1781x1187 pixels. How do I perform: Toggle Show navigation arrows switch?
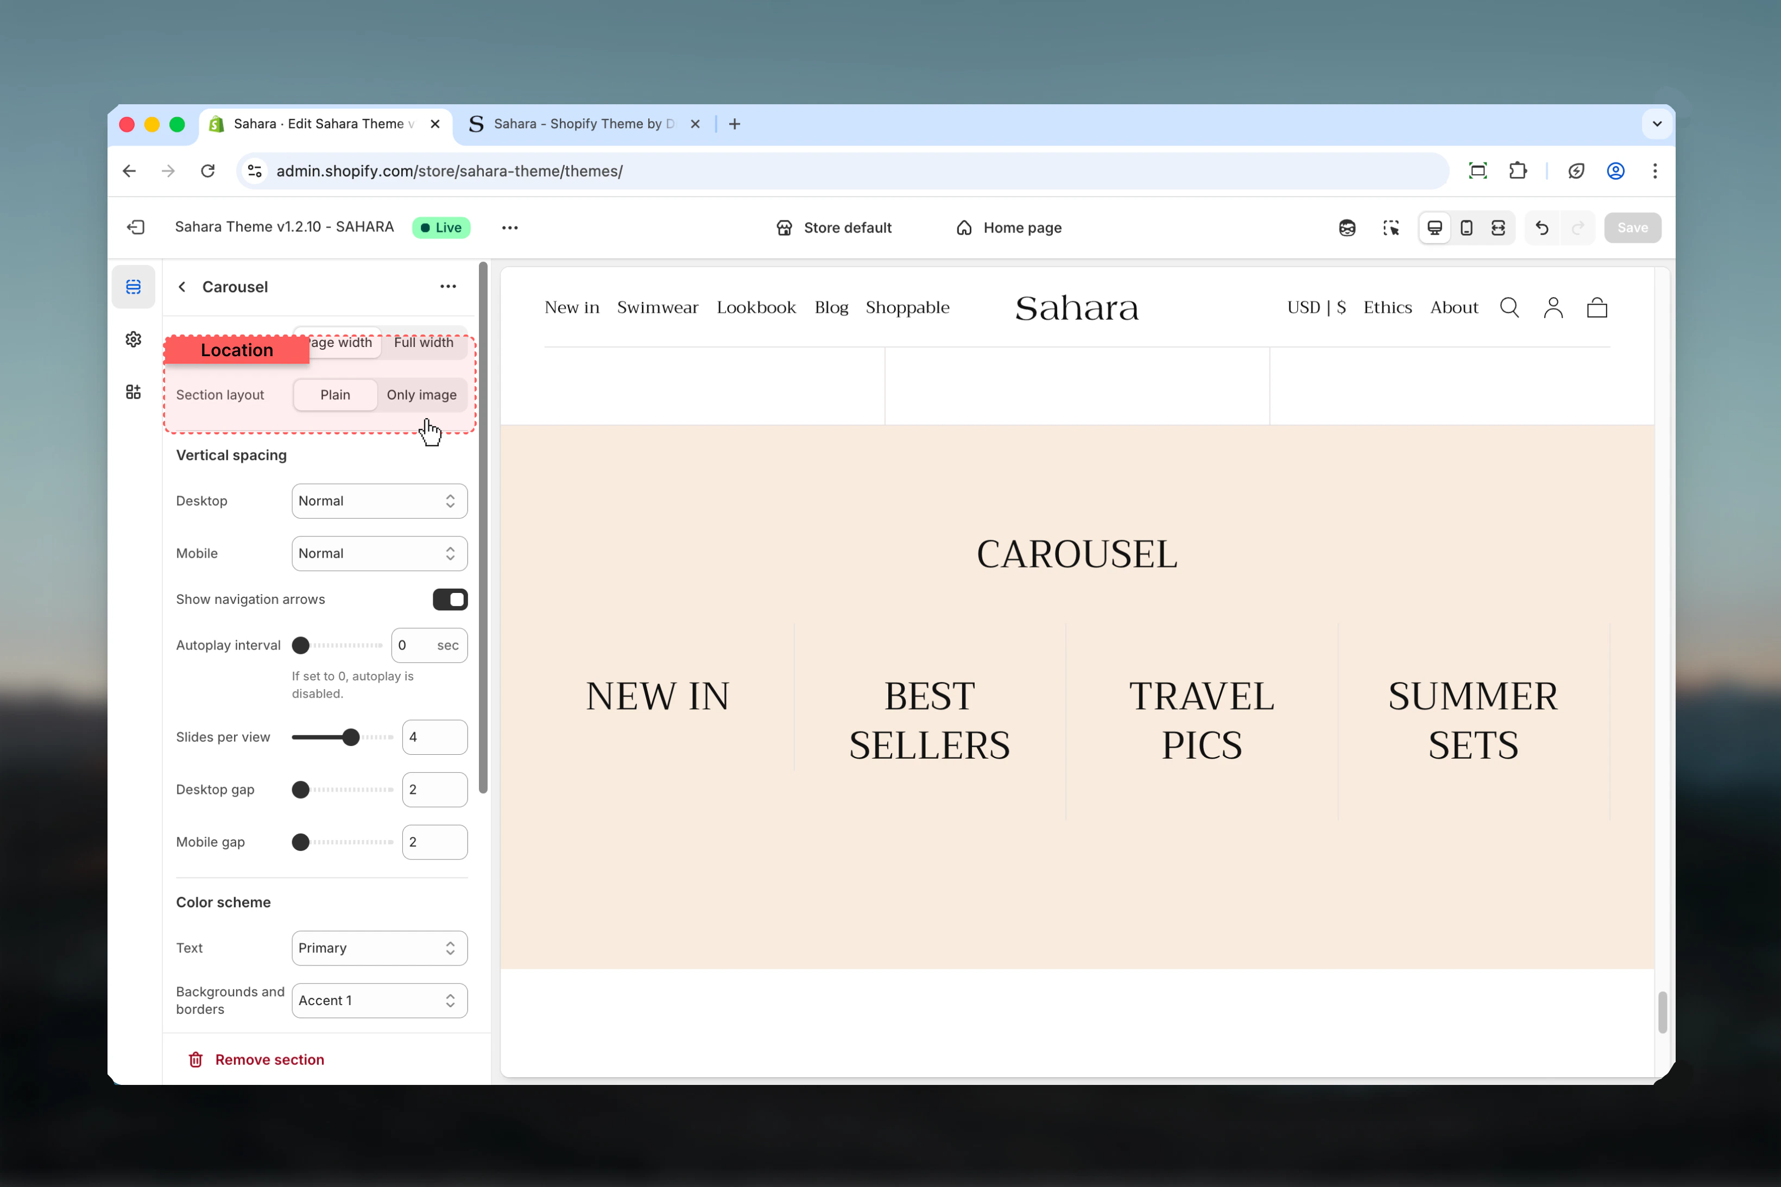coord(450,599)
